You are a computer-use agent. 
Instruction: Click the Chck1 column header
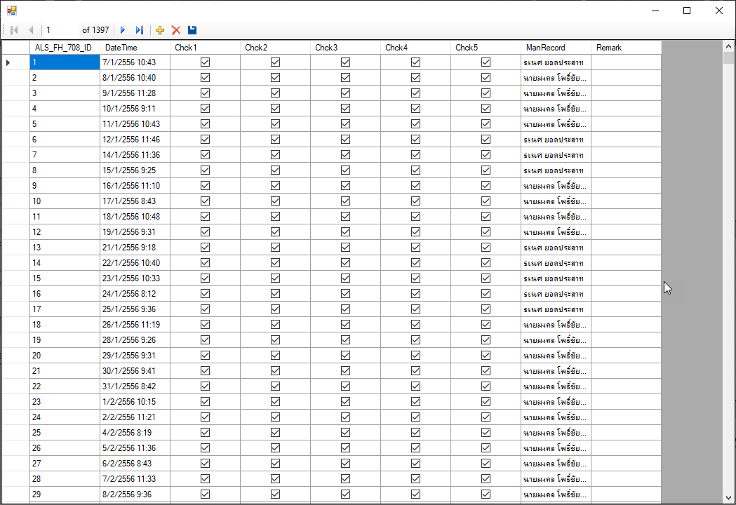click(x=205, y=48)
